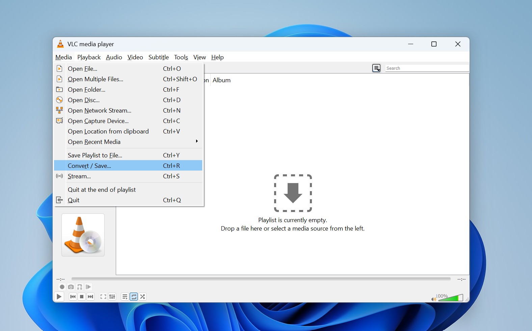The image size is (532, 331).
Task: Toggle the A-B loop button
Action: [80, 287]
